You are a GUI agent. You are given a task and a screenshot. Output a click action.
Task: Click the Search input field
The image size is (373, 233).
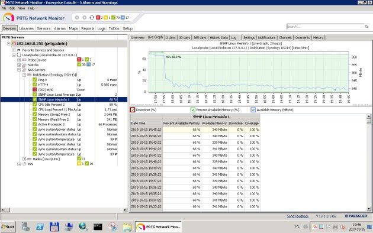point(326,27)
